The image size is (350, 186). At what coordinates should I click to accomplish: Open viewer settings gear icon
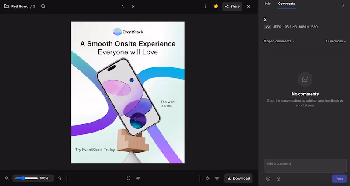pos(217,178)
